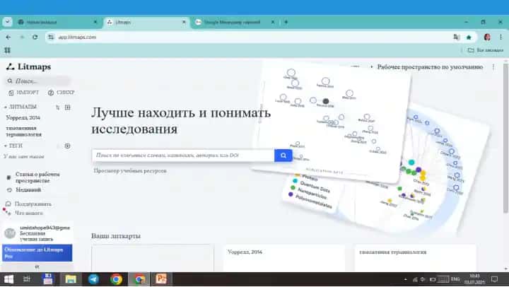Click the page vertical scrollbar
This screenshot has height=287, width=509.
tap(505, 138)
